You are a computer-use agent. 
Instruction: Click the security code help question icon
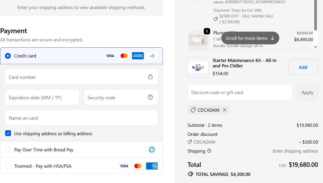point(150,97)
